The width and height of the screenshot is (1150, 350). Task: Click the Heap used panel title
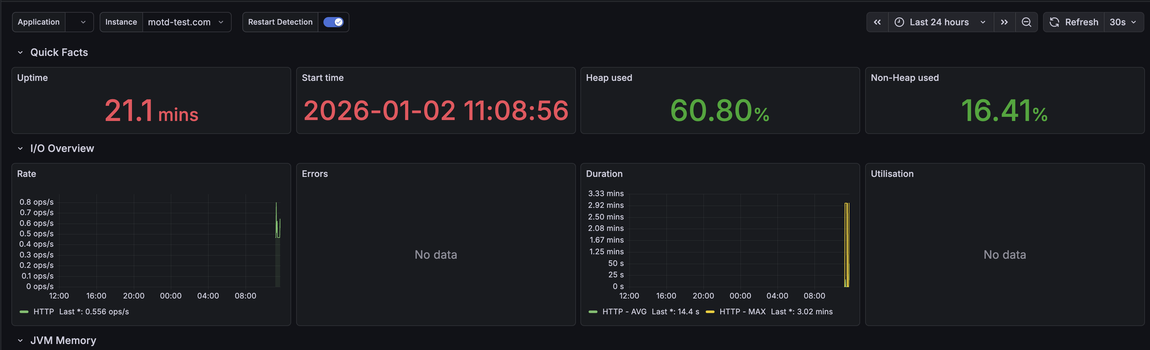pyautogui.click(x=609, y=78)
